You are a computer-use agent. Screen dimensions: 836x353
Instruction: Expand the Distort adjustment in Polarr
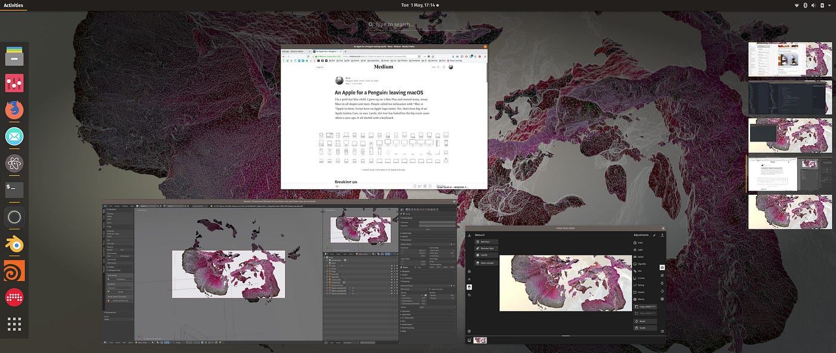(x=640, y=292)
